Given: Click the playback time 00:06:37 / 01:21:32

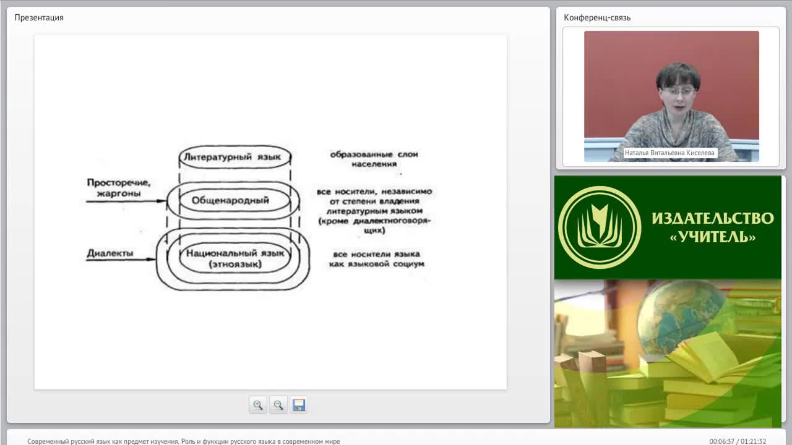Looking at the screenshot, I should pyautogui.click(x=738, y=441).
